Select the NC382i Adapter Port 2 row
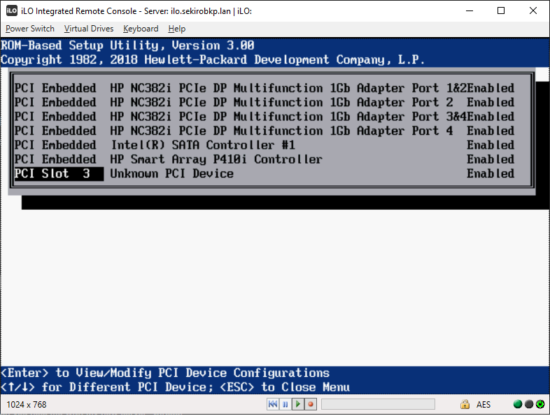This screenshot has height=416, width=550. pos(264,102)
